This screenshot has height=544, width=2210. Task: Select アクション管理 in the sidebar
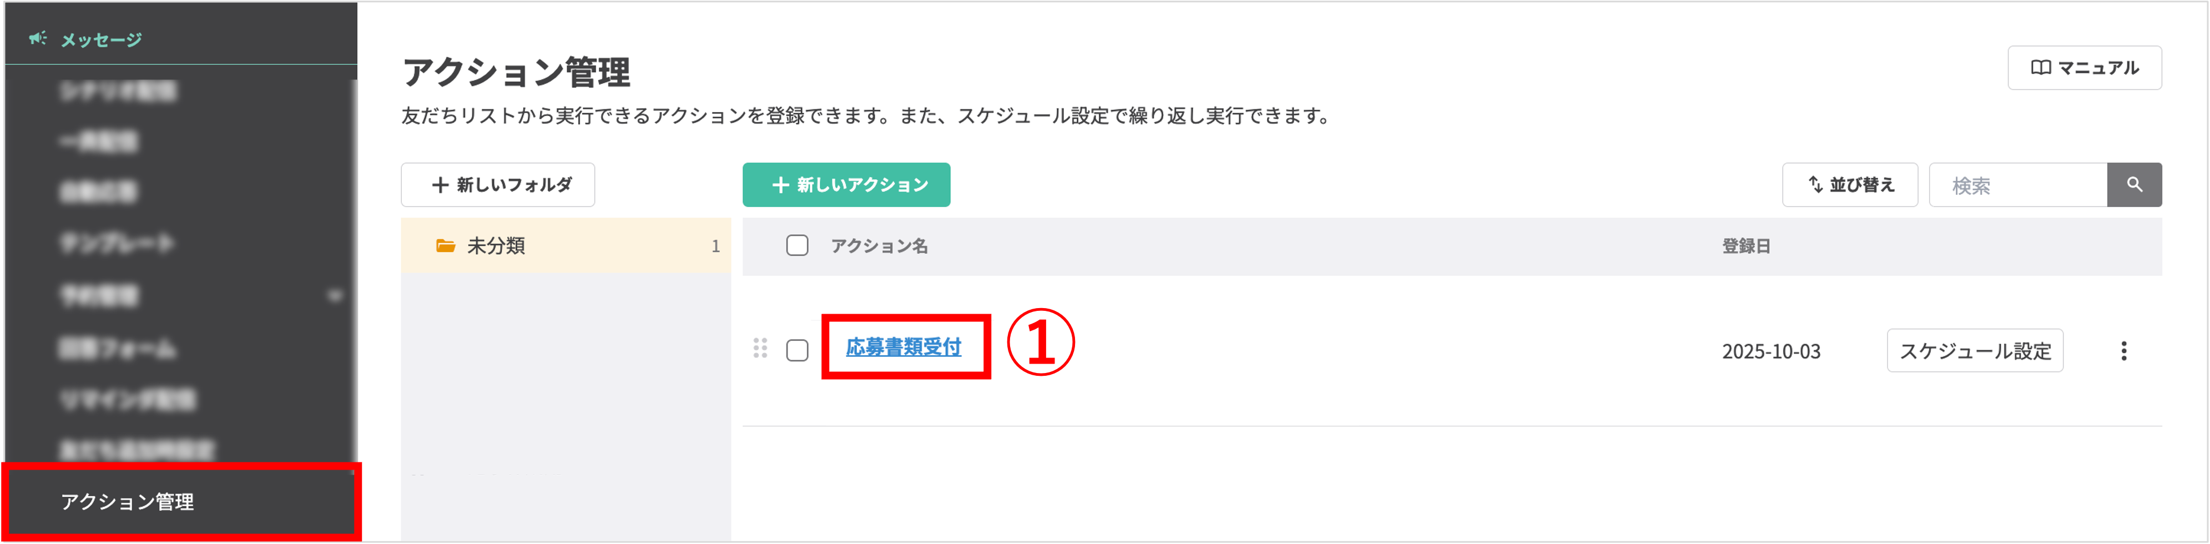127,503
